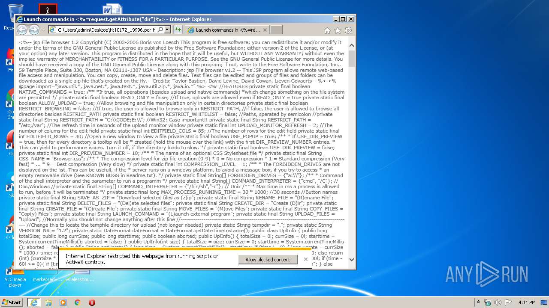This screenshot has height=308, width=549.
Task: Click the clock showing 4:11 PM
Action: [x=527, y=302]
